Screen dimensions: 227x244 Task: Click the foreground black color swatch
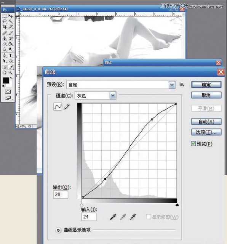[6, 80]
